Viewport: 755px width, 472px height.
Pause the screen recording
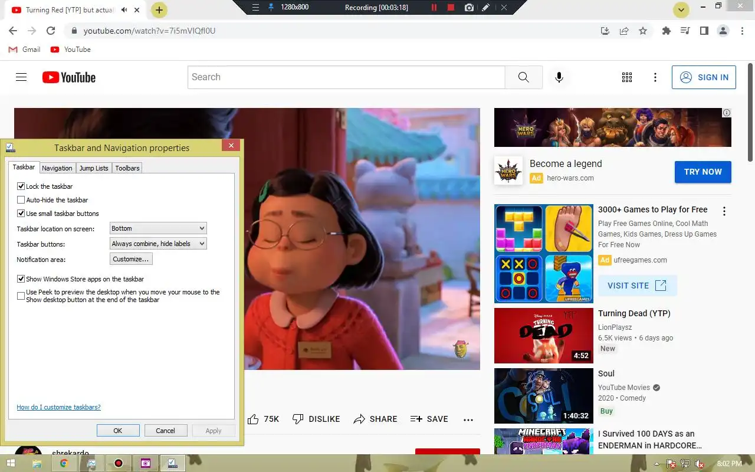[434, 8]
